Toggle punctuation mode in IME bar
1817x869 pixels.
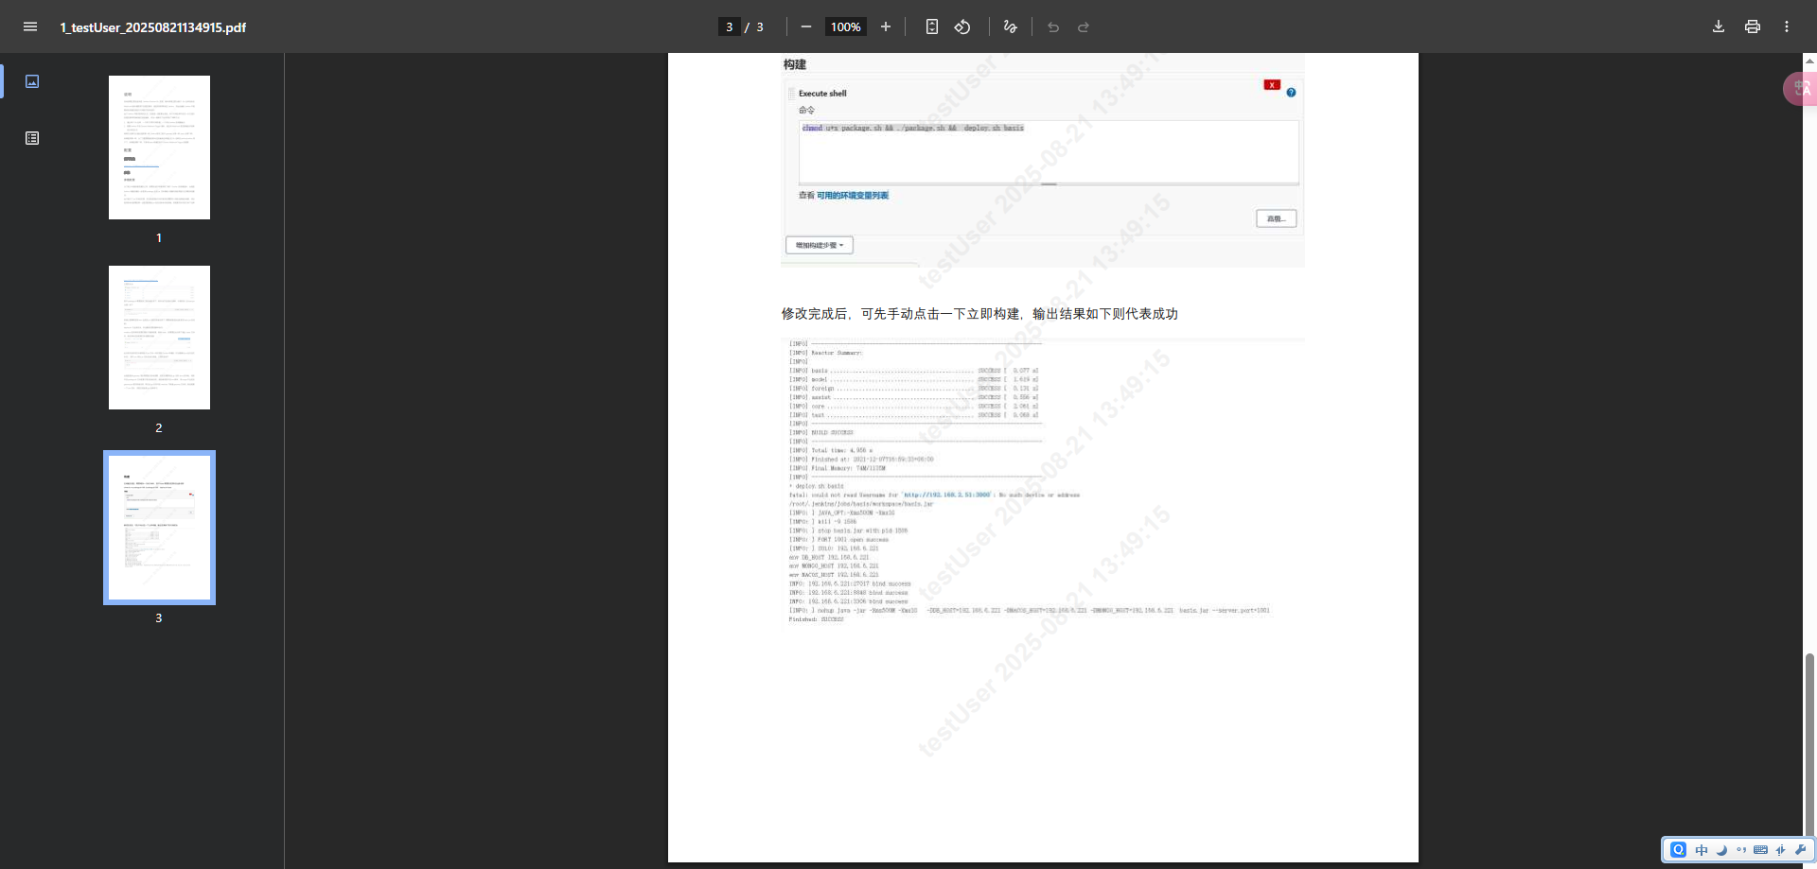click(x=1741, y=849)
